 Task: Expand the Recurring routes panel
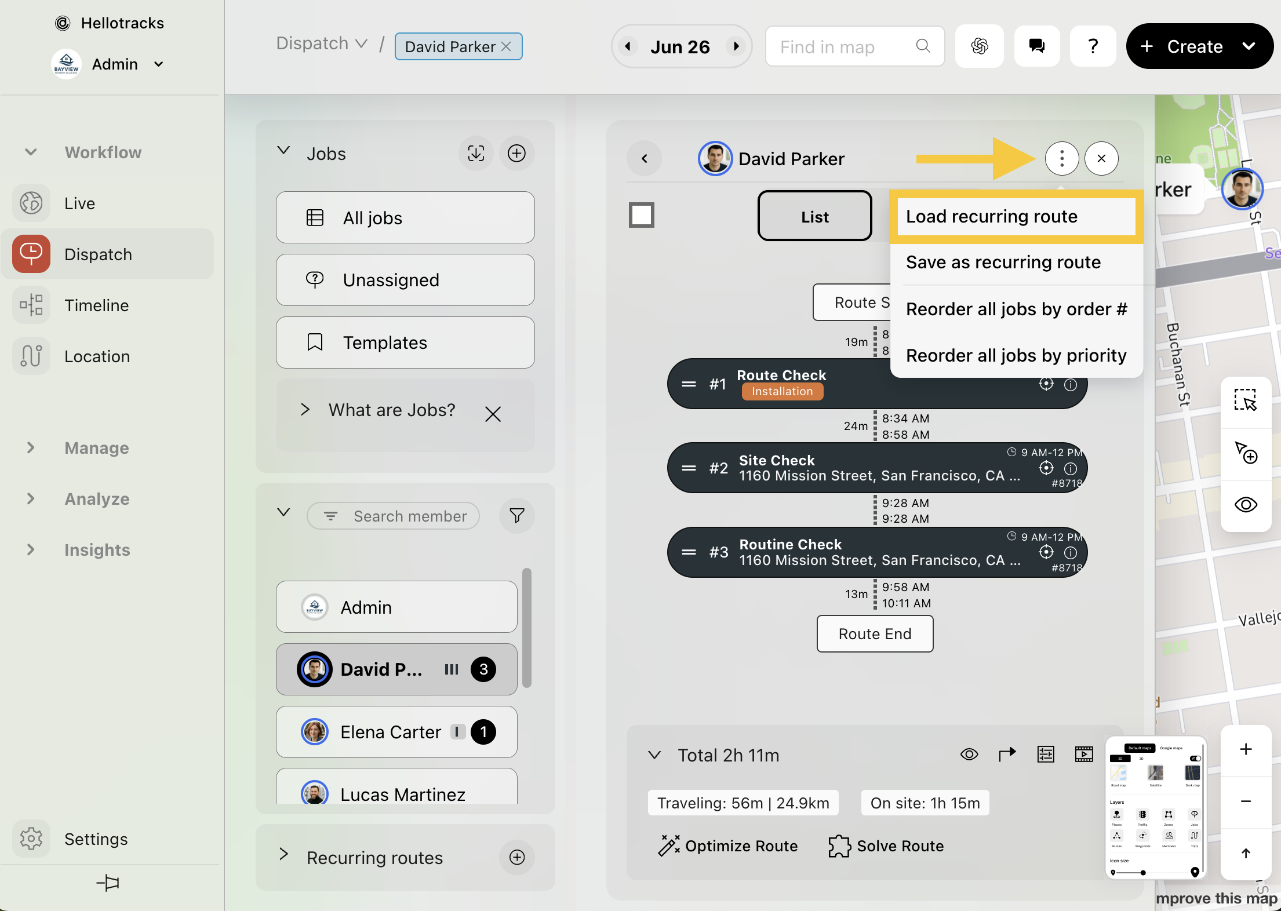[x=283, y=854]
